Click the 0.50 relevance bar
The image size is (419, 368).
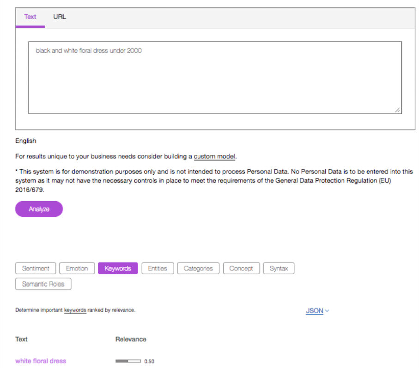128,361
